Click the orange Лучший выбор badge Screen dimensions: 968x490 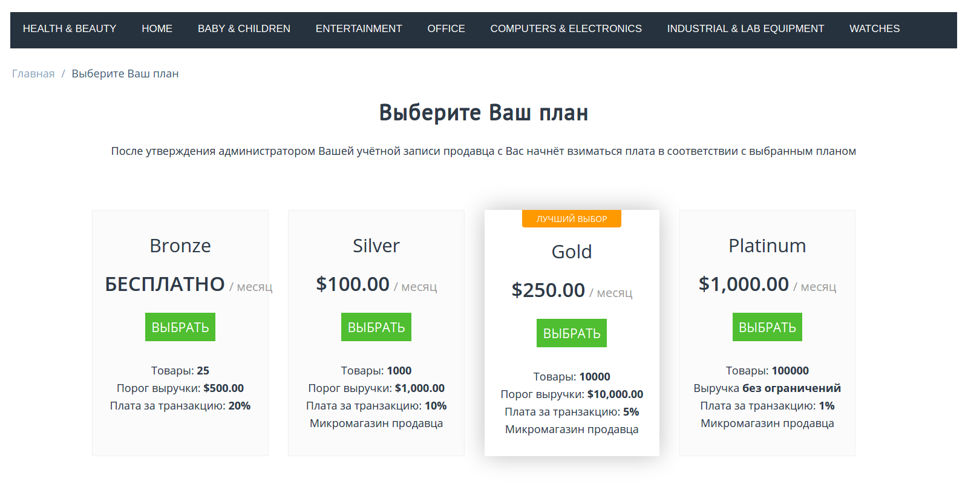572,219
